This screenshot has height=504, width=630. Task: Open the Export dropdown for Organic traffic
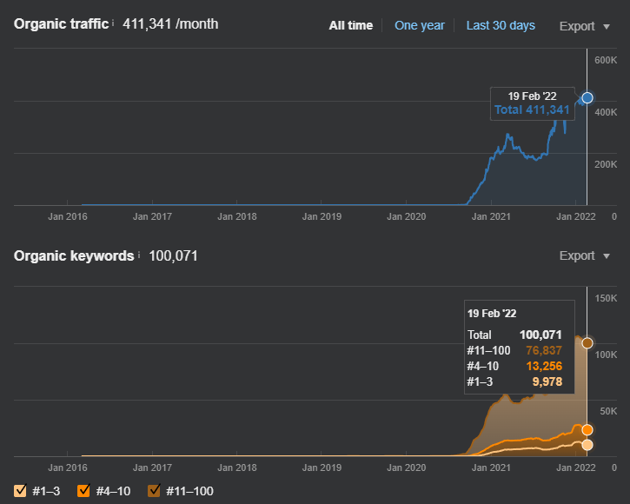[585, 26]
